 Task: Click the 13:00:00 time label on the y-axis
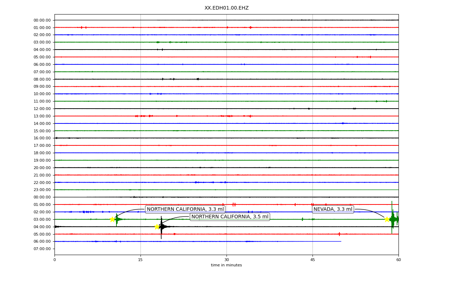coord(42,116)
